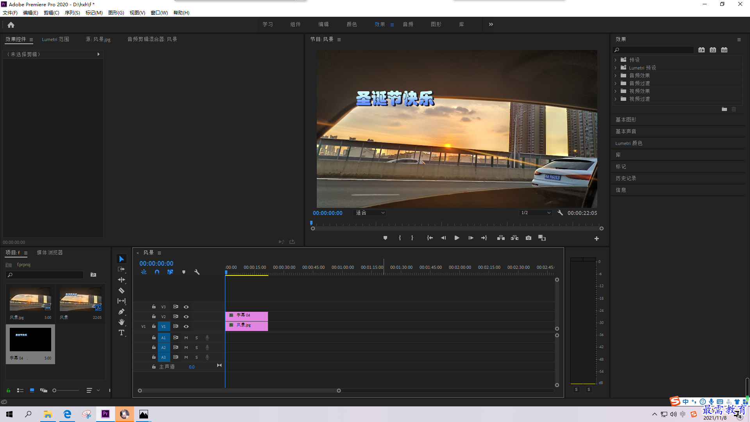Open program monitor settings wrench
This screenshot has height=422, width=750.
(560, 213)
